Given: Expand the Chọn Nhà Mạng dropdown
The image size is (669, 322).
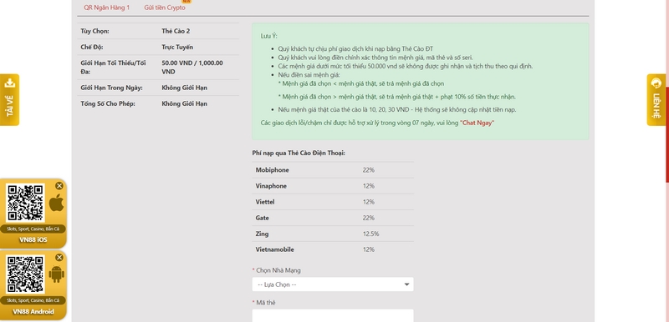Looking at the screenshot, I should click(x=333, y=284).
